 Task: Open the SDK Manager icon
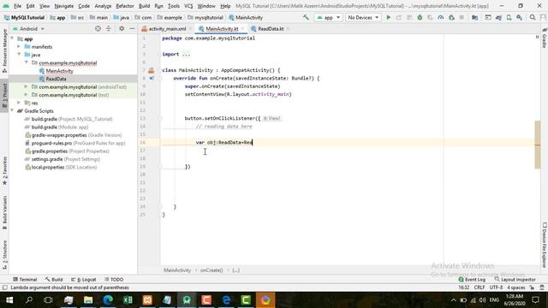point(520,17)
